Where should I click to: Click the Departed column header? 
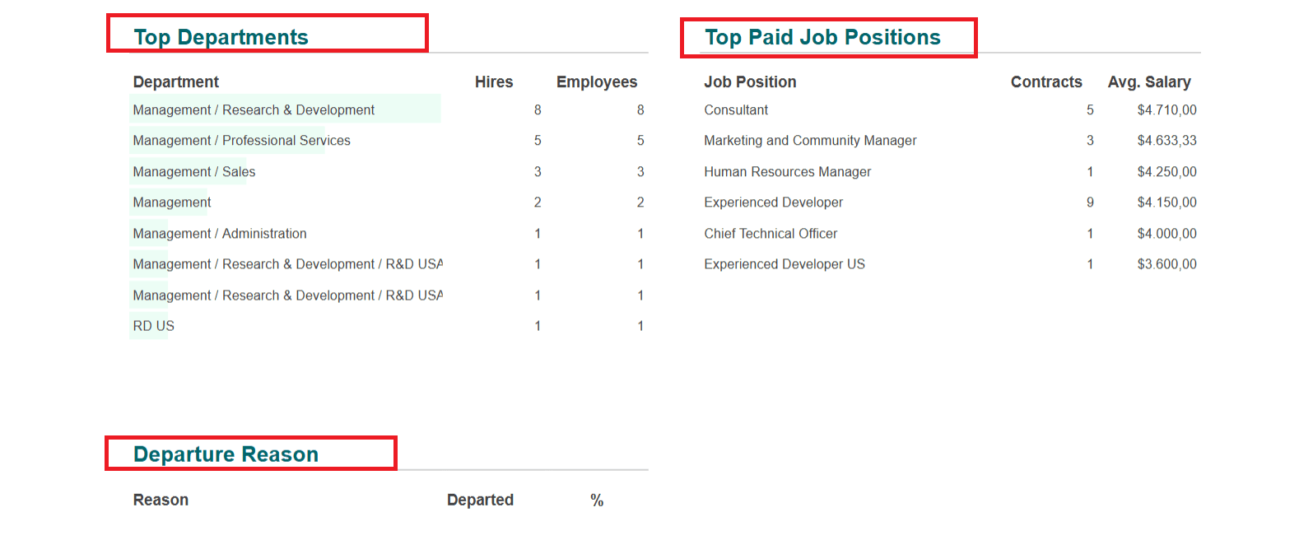(480, 500)
